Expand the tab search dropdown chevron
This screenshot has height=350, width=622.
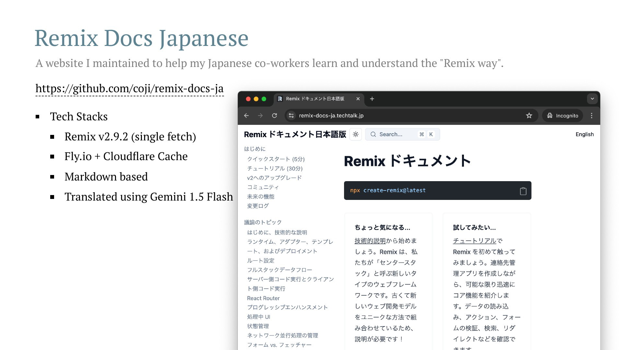[x=592, y=99]
